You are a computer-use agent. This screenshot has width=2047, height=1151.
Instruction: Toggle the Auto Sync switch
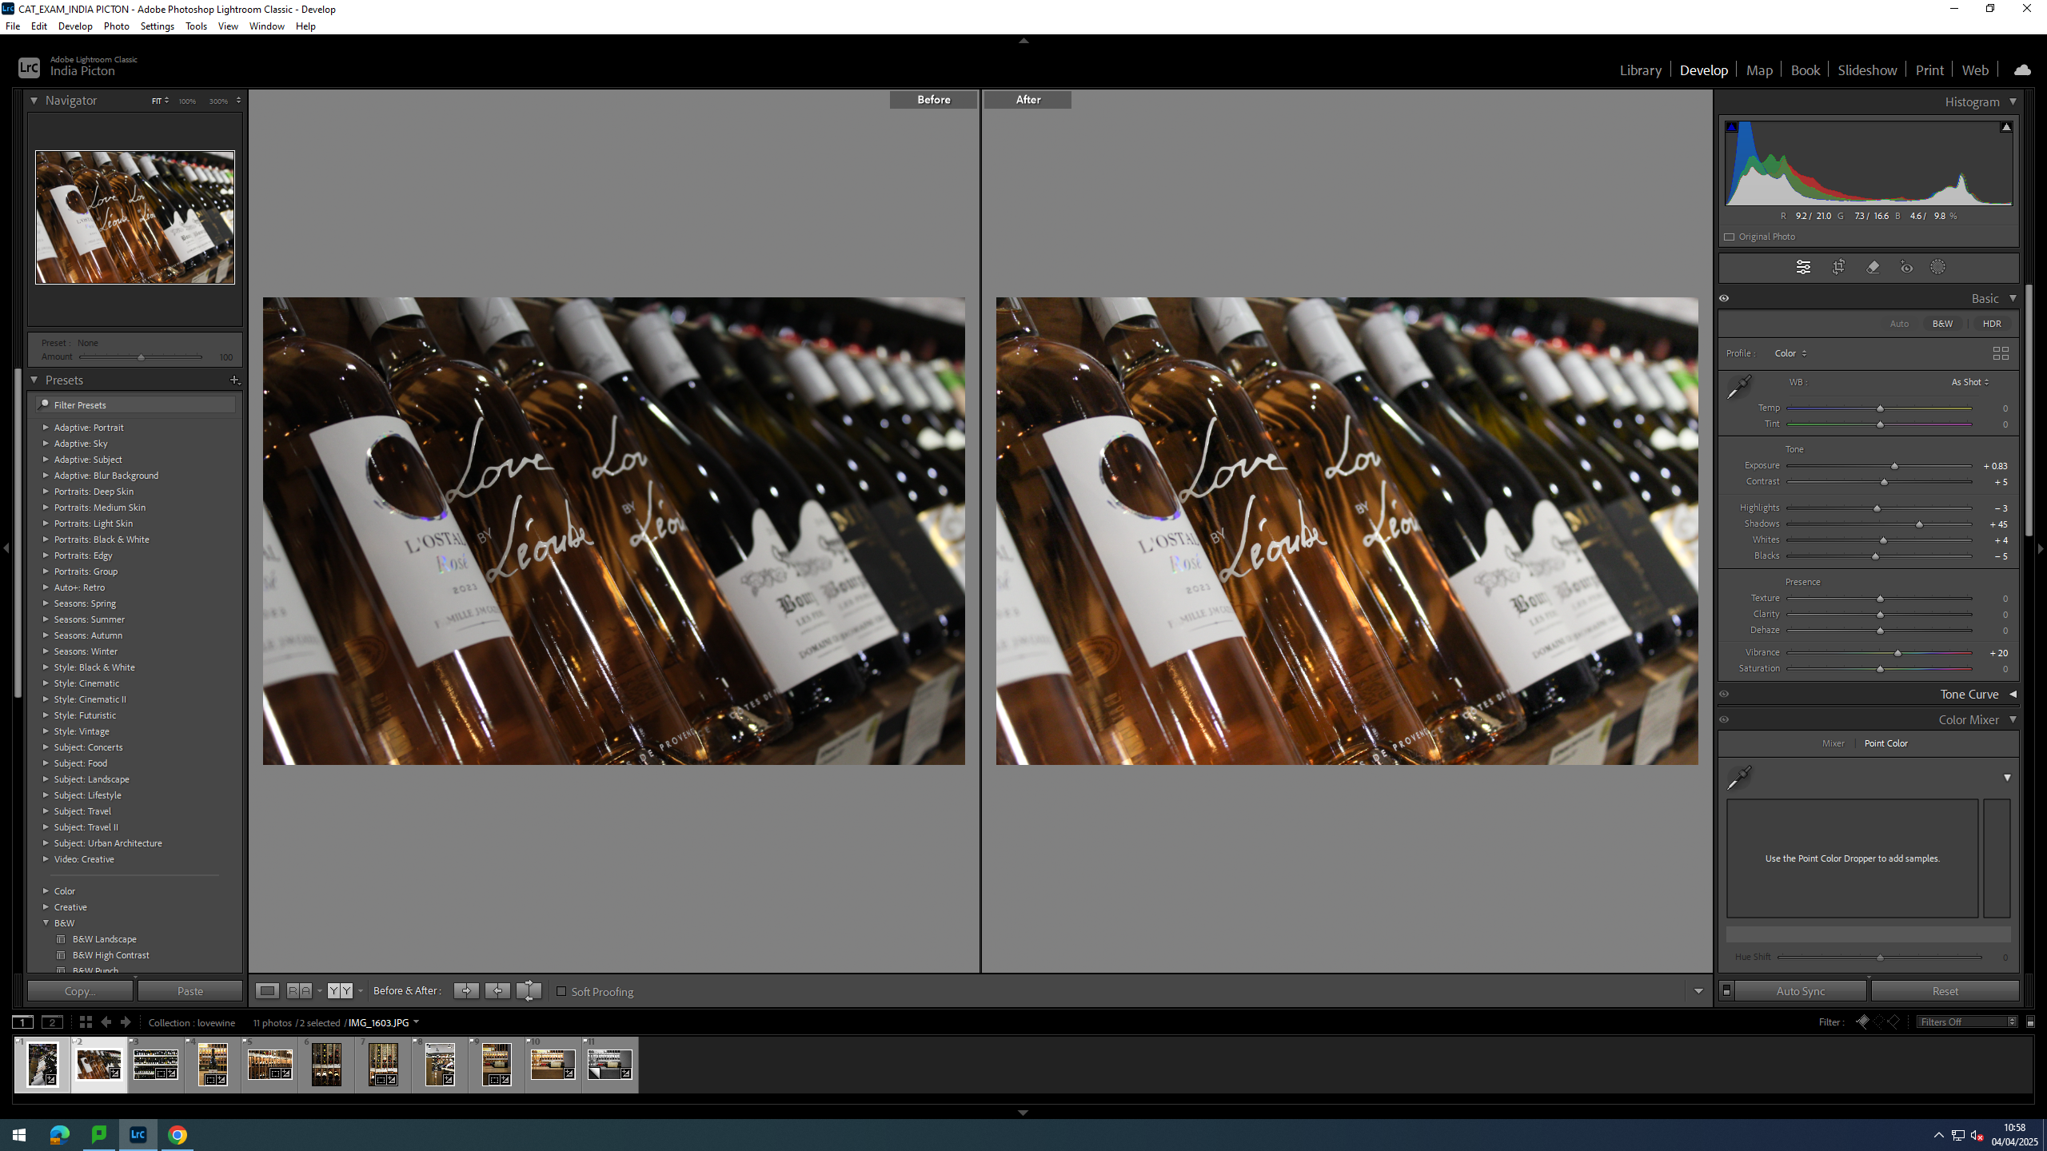1726,991
